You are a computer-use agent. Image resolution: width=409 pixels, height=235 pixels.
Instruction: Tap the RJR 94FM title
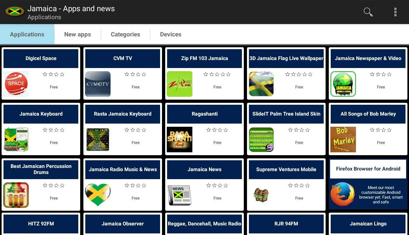[x=286, y=224]
